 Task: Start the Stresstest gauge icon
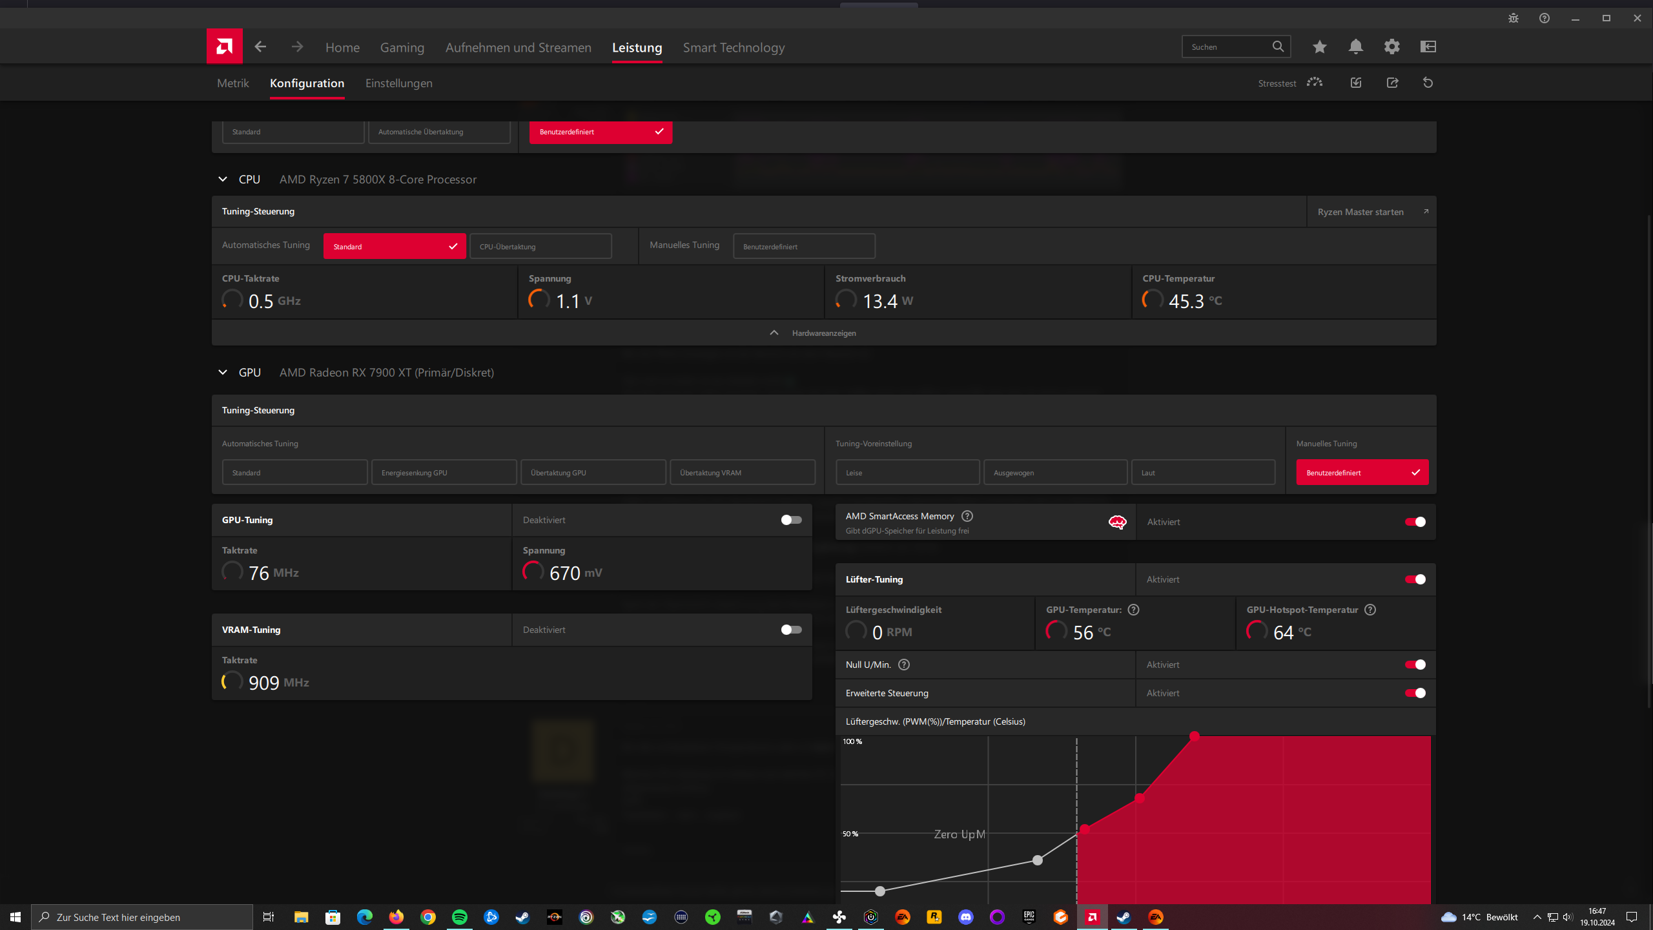pos(1314,83)
